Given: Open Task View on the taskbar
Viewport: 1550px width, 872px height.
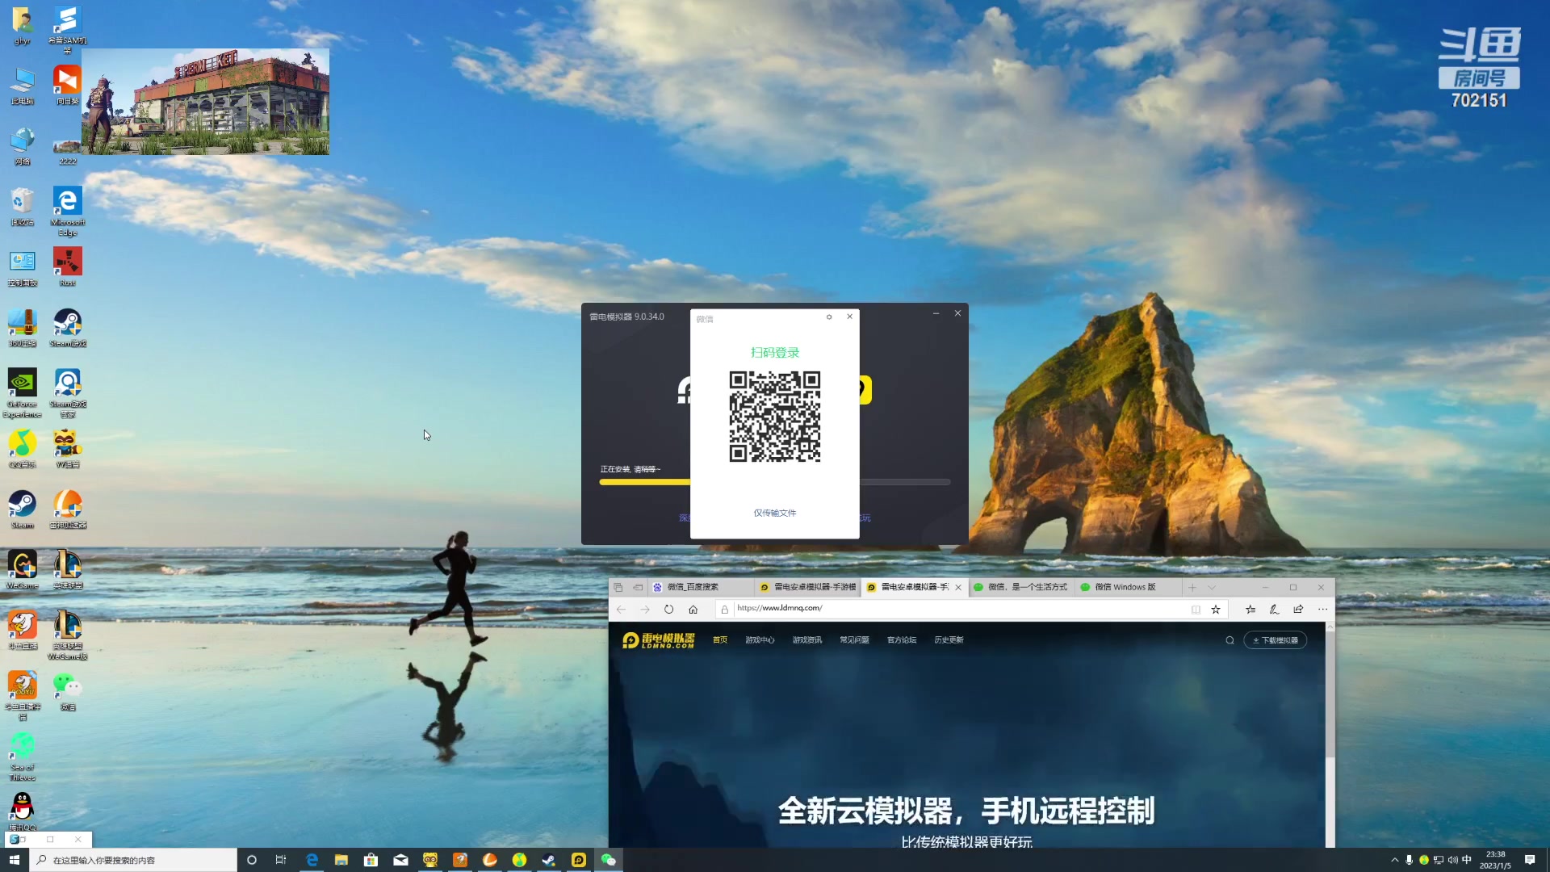Looking at the screenshot, I should [x=281, y=860].
